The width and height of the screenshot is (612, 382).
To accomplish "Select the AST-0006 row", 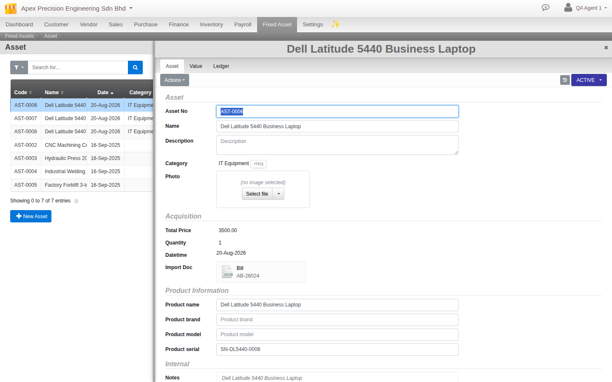I will pyautogui.click(x=82, y=105).
